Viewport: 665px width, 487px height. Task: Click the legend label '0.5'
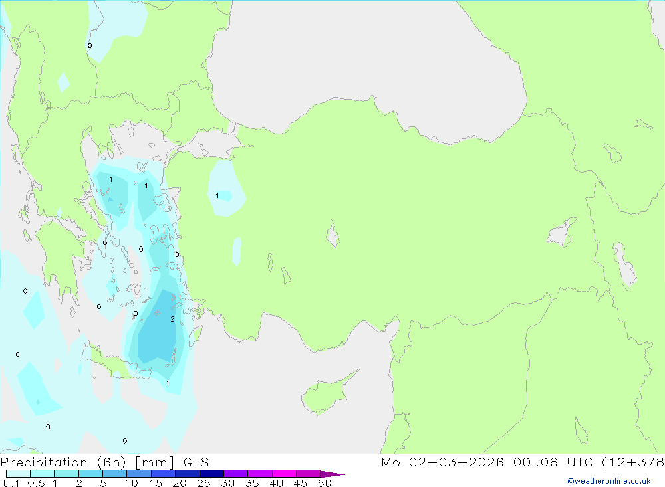point(36,483)
